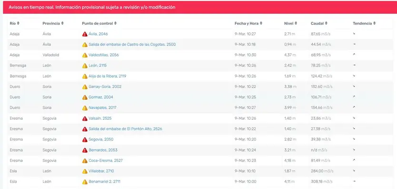
Task: Select the caudal value 23,86 m3/s
Action: tap(320, 118)
